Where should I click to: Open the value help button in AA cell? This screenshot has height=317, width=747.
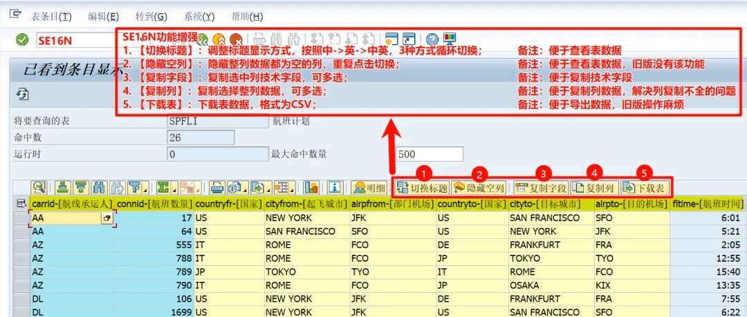tap(107, 218)
